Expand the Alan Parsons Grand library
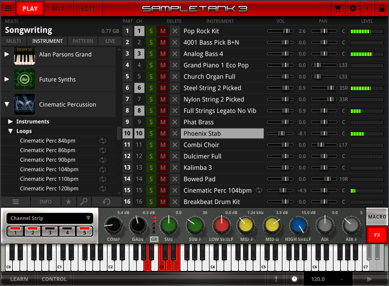The width and height of the screenshot is (389, 286). [x=7, y=54]
